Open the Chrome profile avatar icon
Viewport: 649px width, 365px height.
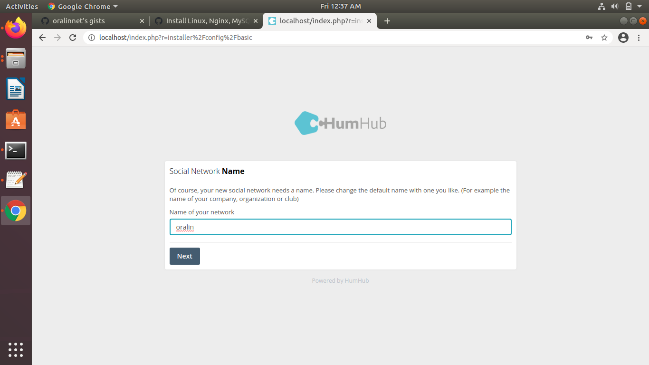(x=623, y=38)
